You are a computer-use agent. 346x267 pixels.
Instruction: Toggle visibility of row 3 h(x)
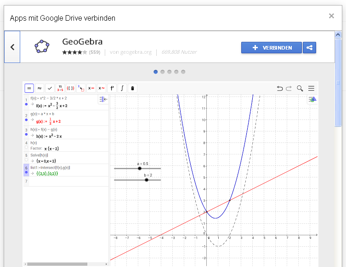tap(26, 134)
